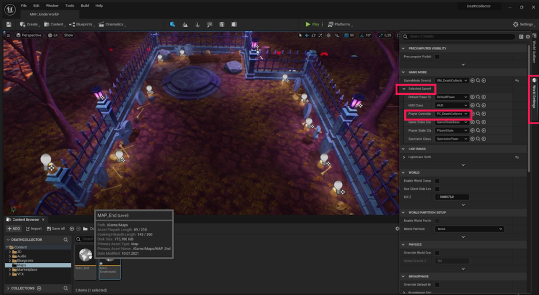Switch to Fracture mode icon
The width and height of the screenshot is (539, 295).
click(x=222, y=24)
